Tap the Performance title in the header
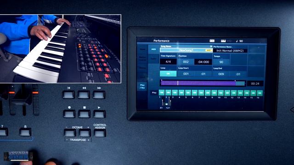Screen dimensions: 294x165 pos(161,41)
